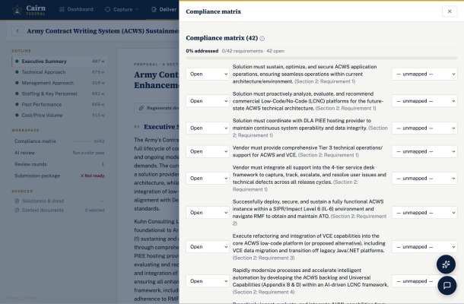Expand the Capture dropdown chevron

click(x=137, y=9)
